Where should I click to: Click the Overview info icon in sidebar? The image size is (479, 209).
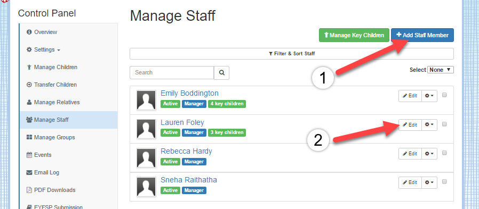tap(29, 32)
